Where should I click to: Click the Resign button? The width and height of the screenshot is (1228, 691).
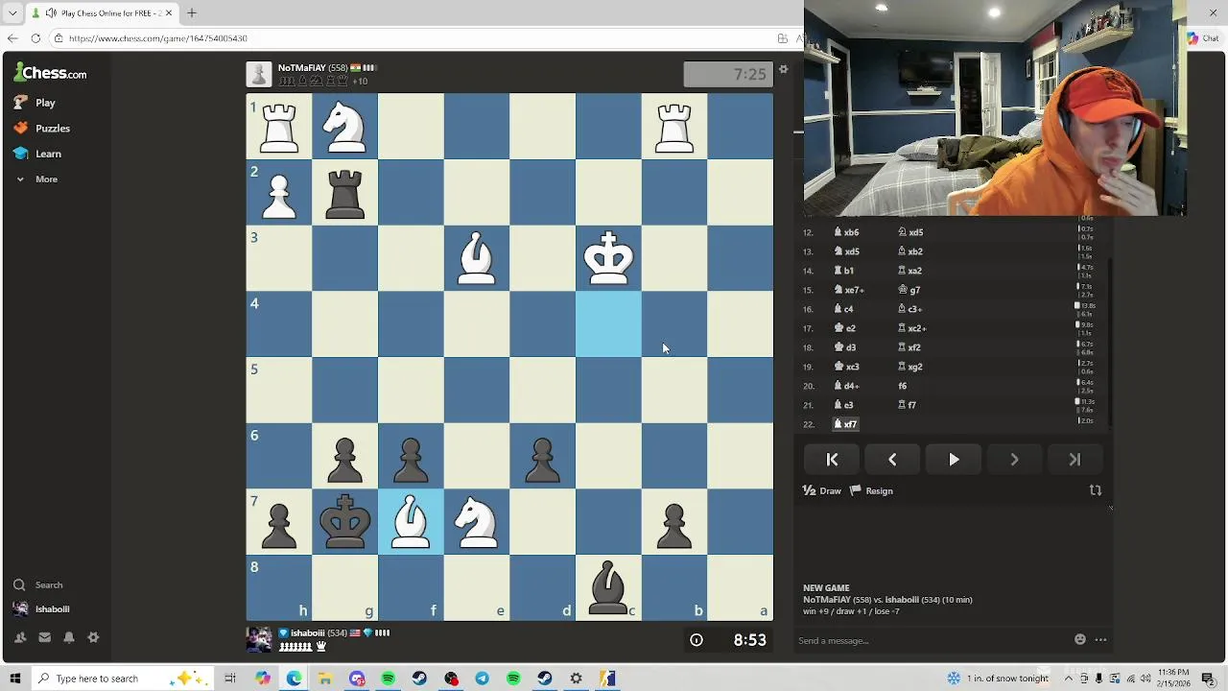pos(871,490)
